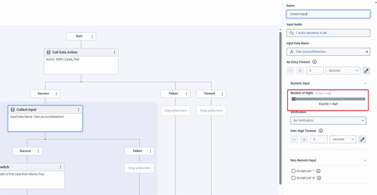Increase No Entry Timeout with plus button
The image size is (377, 195).
[300, 71]
